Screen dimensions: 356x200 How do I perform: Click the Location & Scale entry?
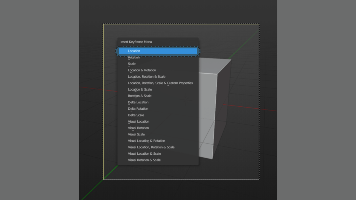point(140,89)
